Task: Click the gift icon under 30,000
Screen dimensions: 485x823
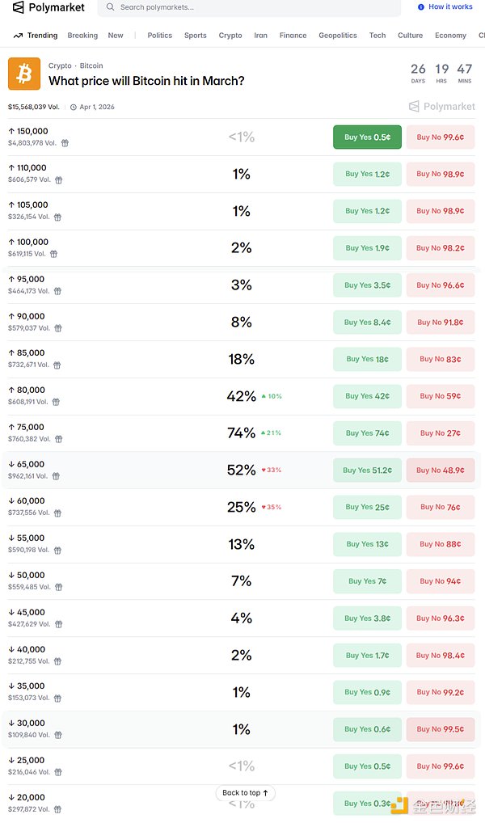Action: pos(57,735)
